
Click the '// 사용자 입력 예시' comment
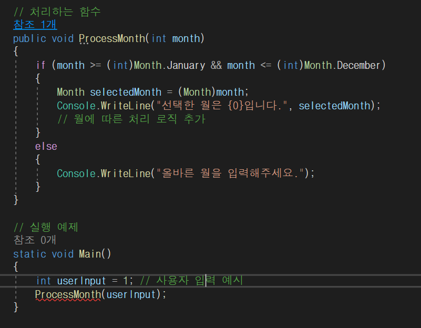pyautogui.click(x=191, y=281)
